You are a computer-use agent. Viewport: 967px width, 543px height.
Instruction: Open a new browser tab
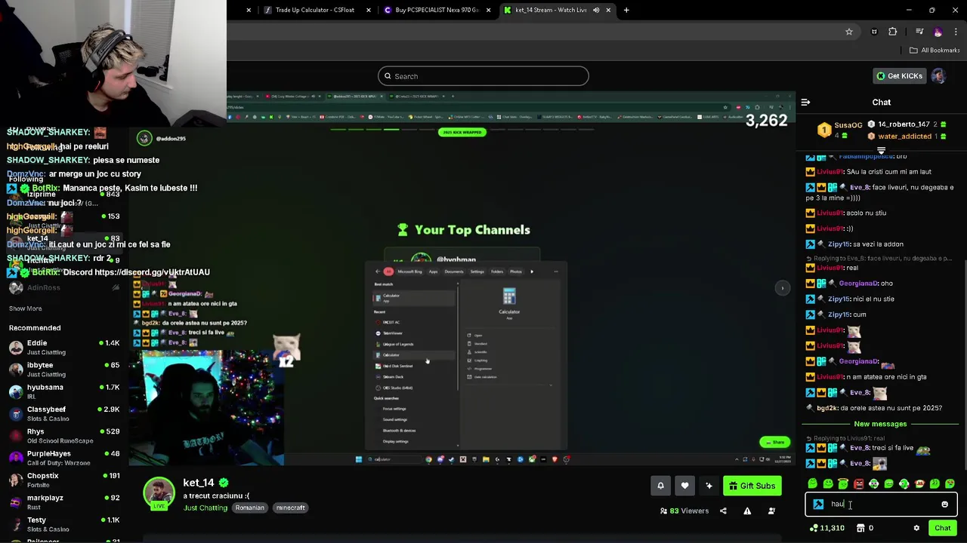[626, 10]
